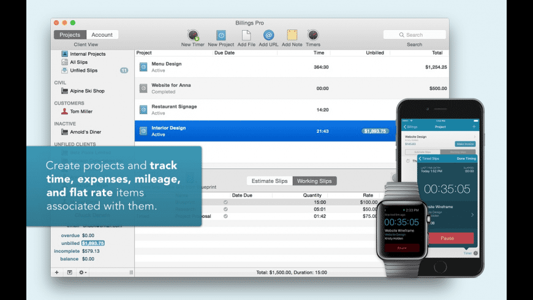Sort by the Time column header
The height and width of the screenshot is (300, 533).
[319, 53]
